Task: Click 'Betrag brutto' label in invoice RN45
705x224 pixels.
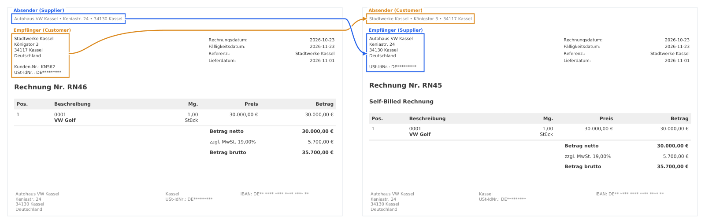Action: point(583,167)
